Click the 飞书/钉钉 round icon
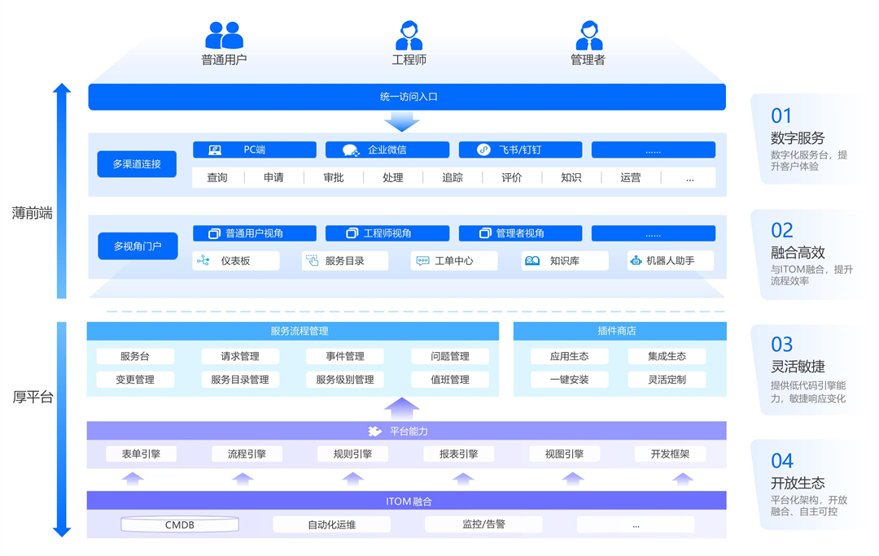 (483, 150)
